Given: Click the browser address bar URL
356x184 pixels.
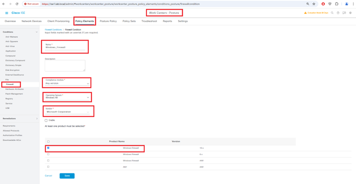Looking at the screenshot, I should click(121, 4).
